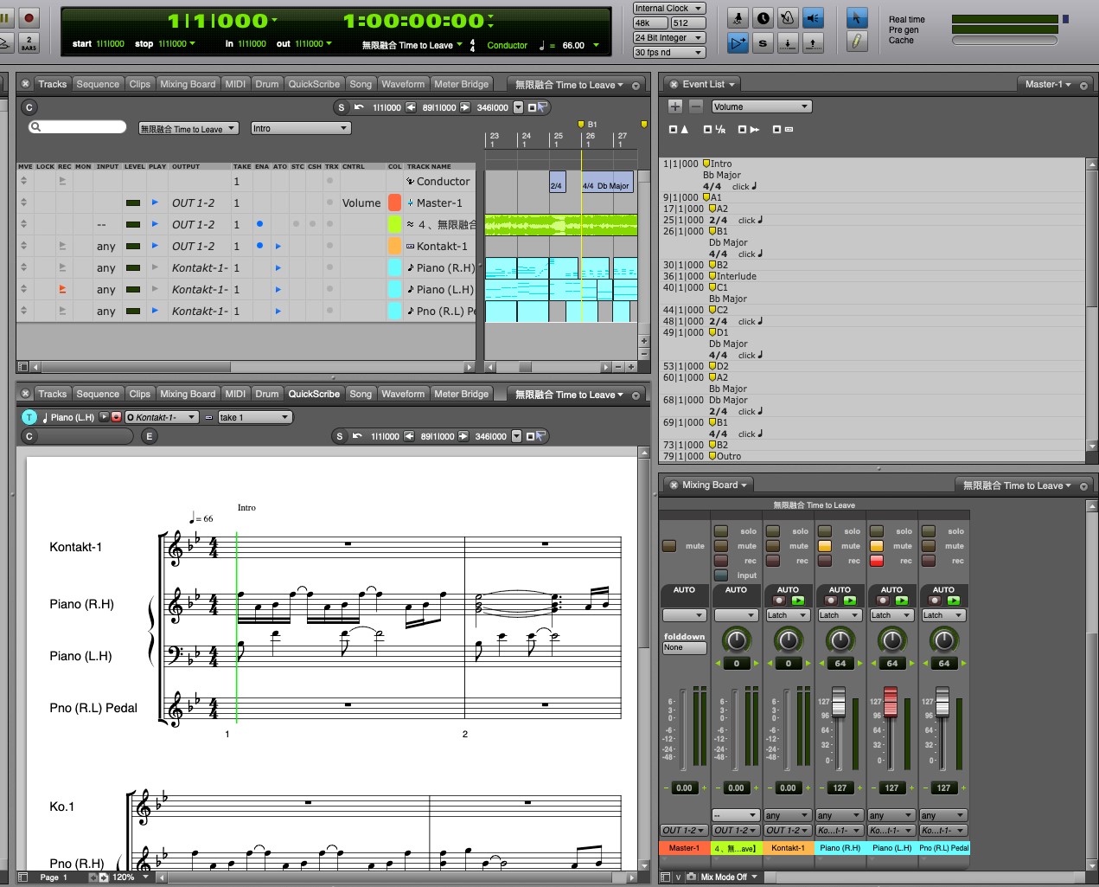Click the Solo 'S' button in the control panel

pos(763,42)
